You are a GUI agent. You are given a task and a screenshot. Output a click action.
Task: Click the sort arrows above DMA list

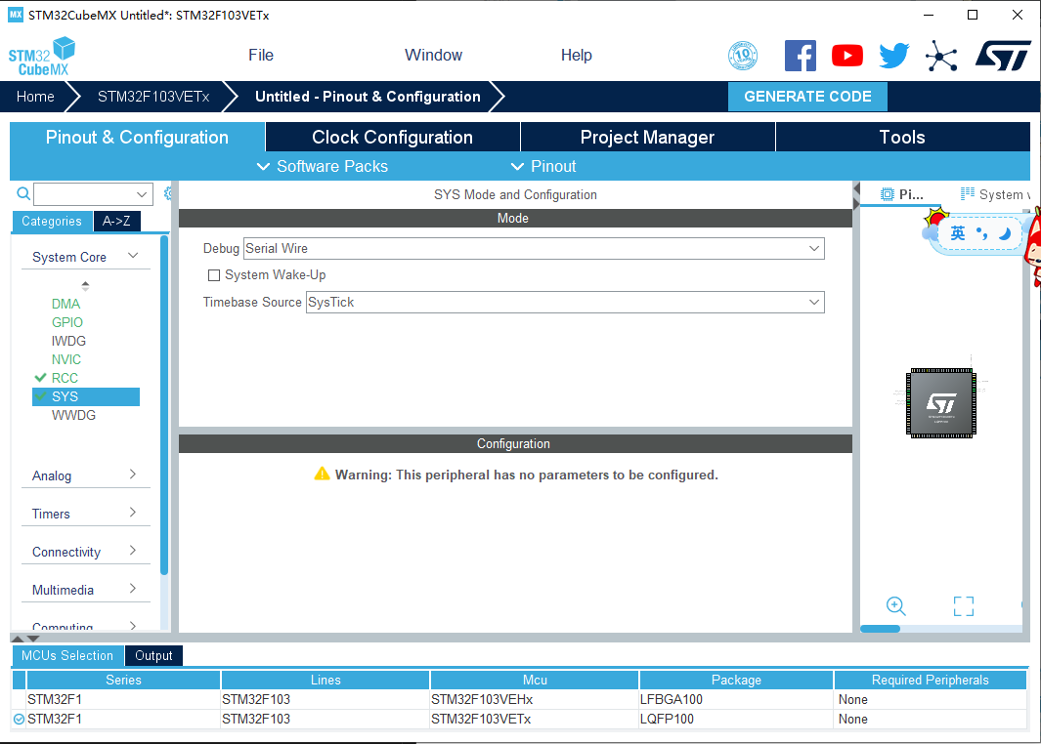point(85,286)
